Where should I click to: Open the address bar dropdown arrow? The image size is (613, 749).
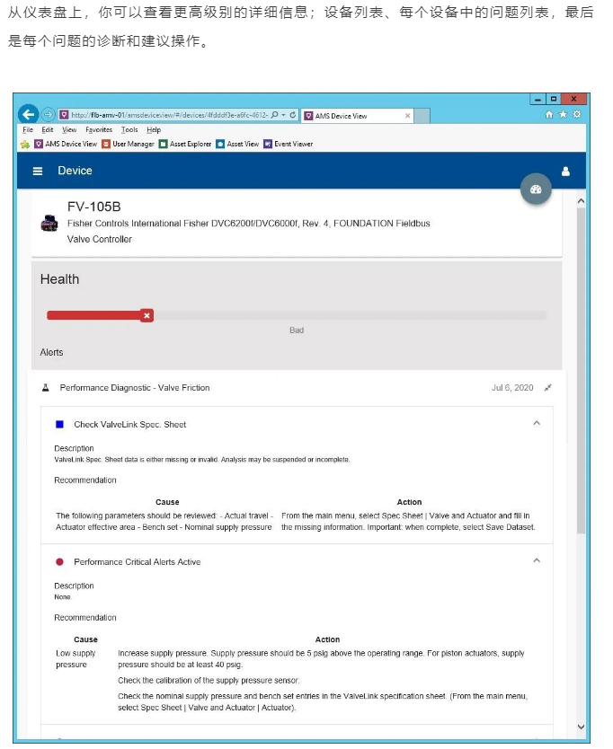click(283, 115)
